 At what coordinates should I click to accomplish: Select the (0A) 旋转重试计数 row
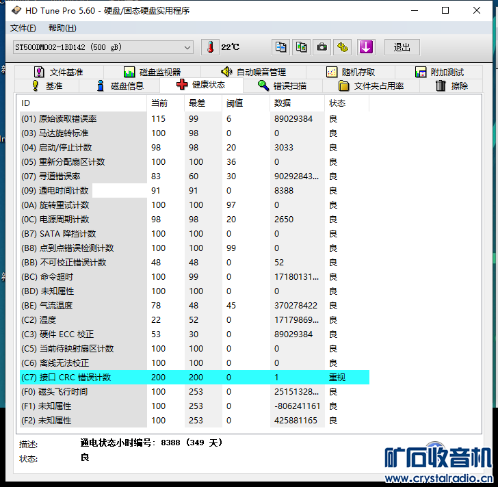tap(194, 205)
